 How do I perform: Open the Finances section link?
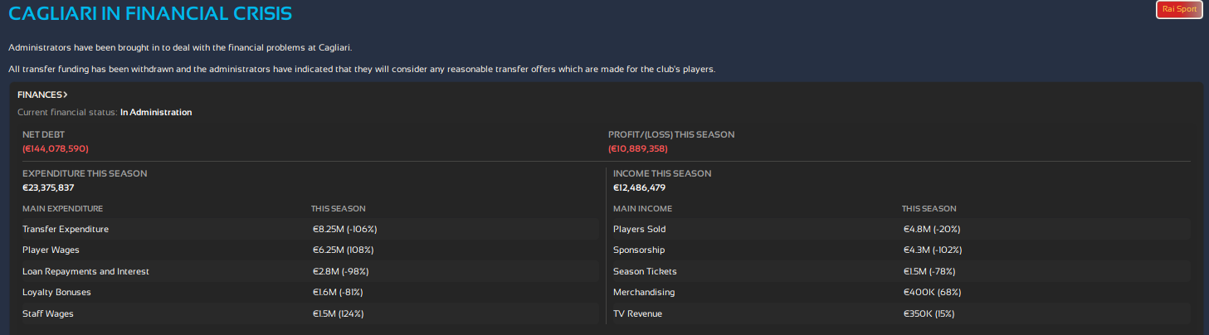click(x=42, y=95)
